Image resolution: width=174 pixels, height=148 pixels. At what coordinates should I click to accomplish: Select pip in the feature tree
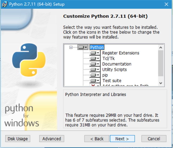(x=105, y=75)
